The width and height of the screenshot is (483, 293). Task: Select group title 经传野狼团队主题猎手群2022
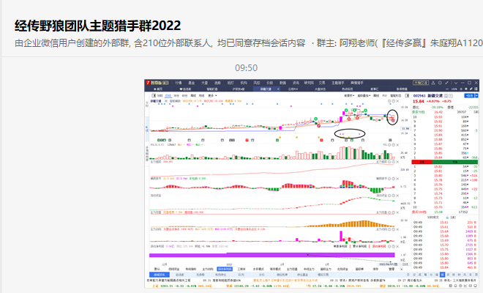tap(97, 26)
